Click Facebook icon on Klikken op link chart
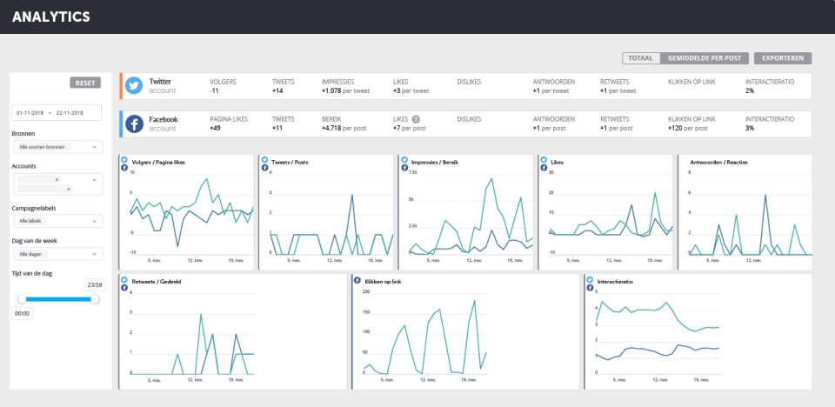The image size is (835, 407). (x=357, y=281)
